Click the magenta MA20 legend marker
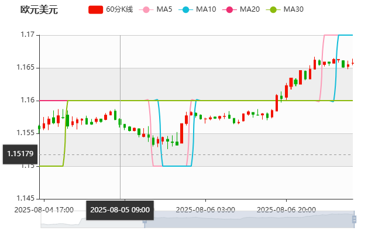The height and width of the screenshot is (234, 392). pos(229,10)
